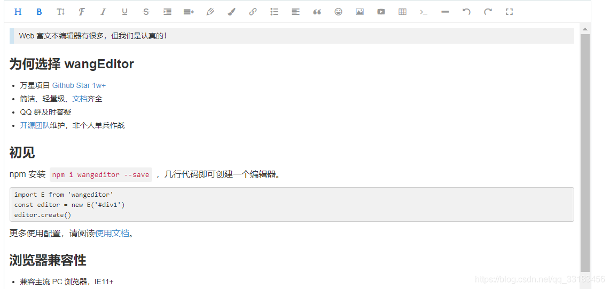Toggle underline formatting
The height and width of the screenshot is (289, 610).
(x=124, y=12)
